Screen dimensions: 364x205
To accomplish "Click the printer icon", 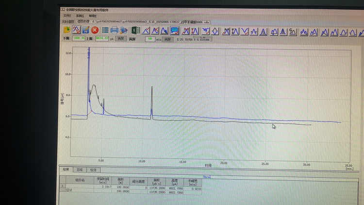I will pos(114,31).
